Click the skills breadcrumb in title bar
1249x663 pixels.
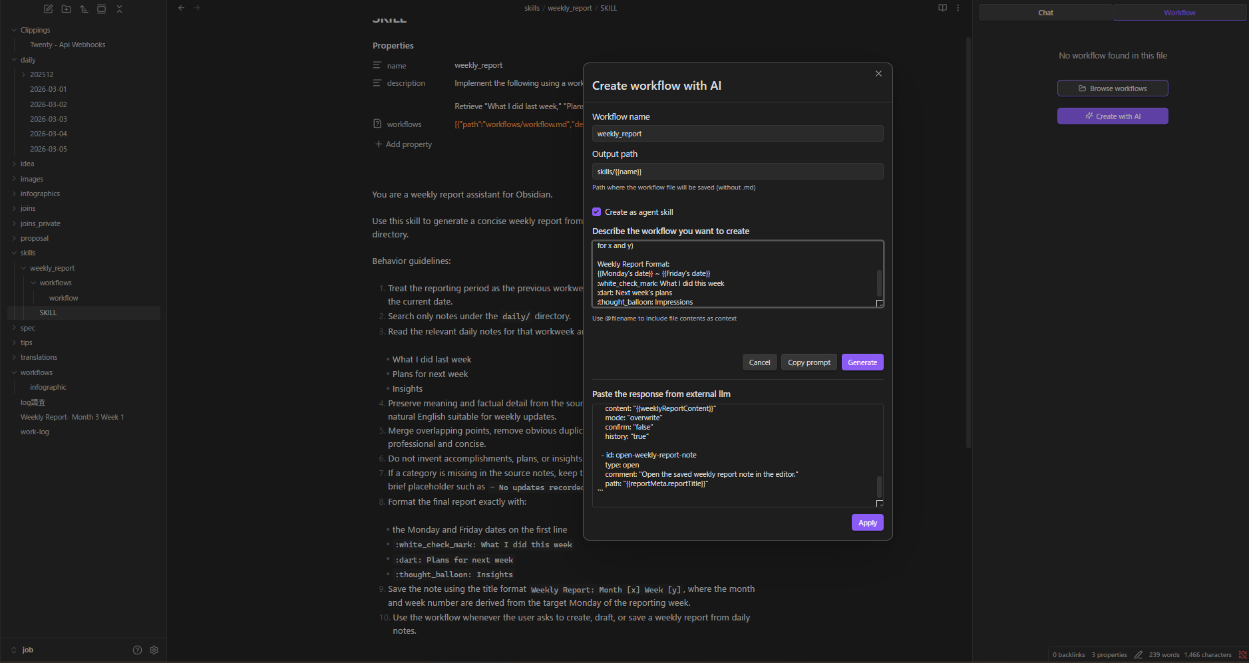tap(532, 8)
